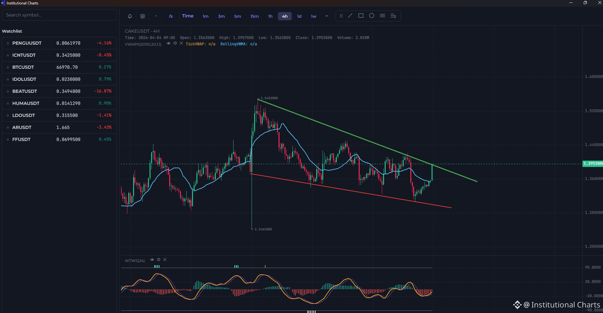
Task: Star ICNTUSDT in the watchlist
Action: (x=8, y=55)
